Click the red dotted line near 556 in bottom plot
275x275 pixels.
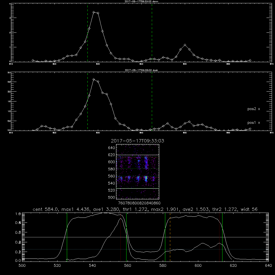click(120, 237)
